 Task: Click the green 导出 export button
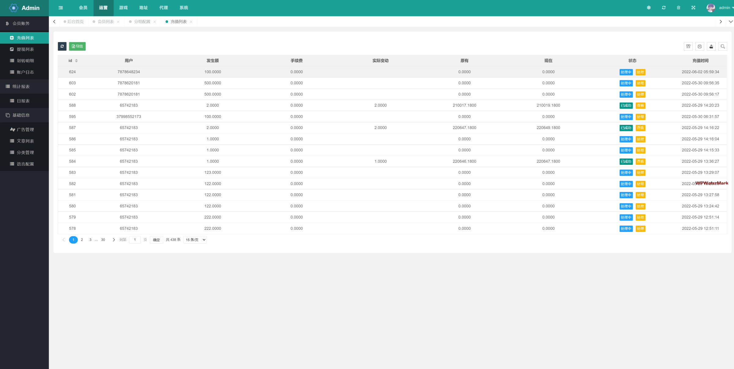(x=77, y=46)
